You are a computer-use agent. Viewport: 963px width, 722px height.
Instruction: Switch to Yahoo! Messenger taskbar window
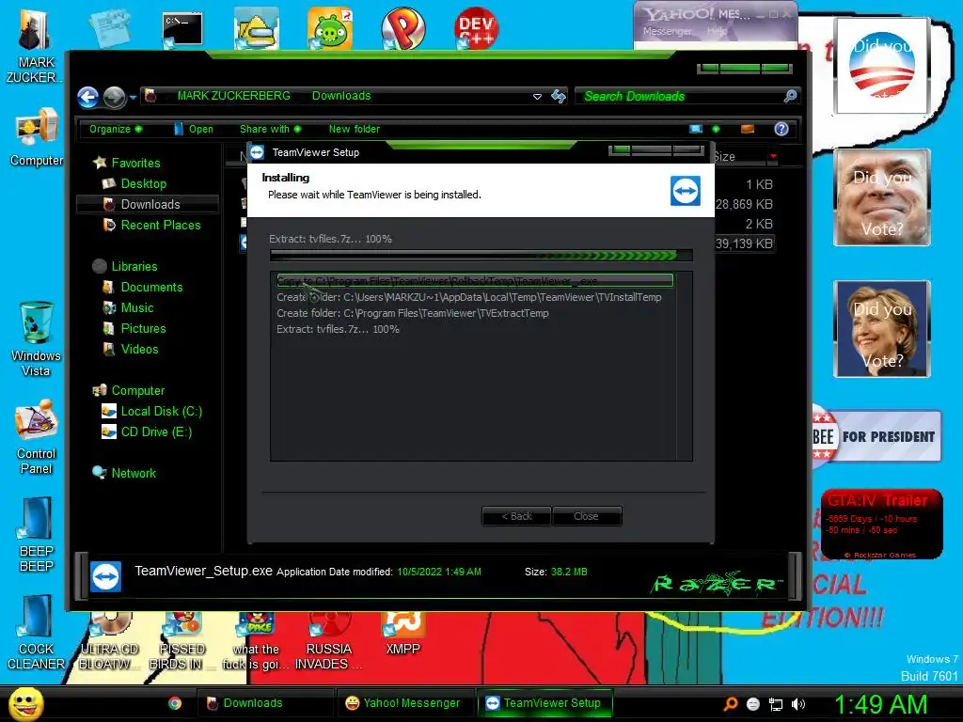coord(404,703)
